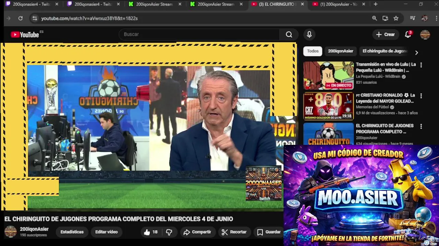Image resolution: width=439 pixels, height=246 pixels.
Task: Open options for CRISTIANO RONALDO video
Action: pos(421,96)
